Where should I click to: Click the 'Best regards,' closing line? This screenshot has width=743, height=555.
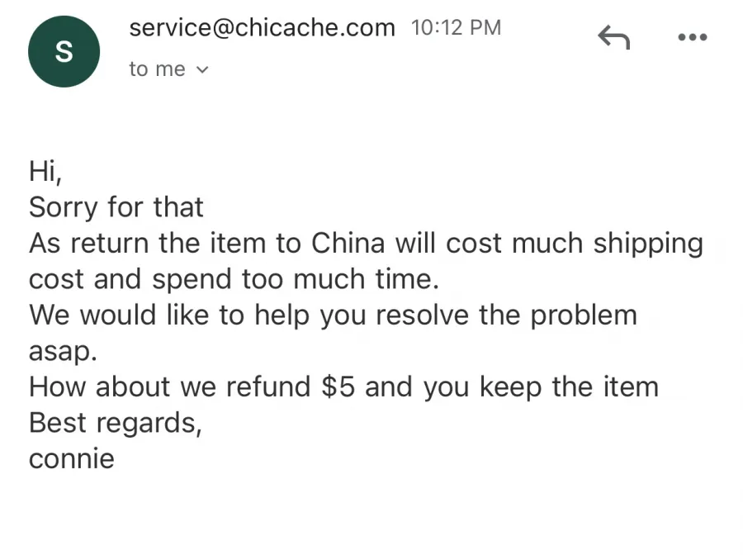click(x=116, y=423)
